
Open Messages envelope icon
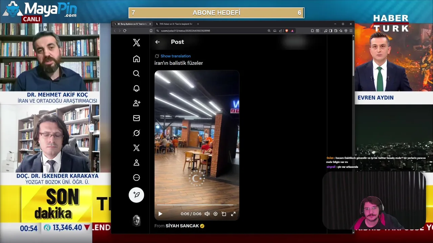(136, 118)
